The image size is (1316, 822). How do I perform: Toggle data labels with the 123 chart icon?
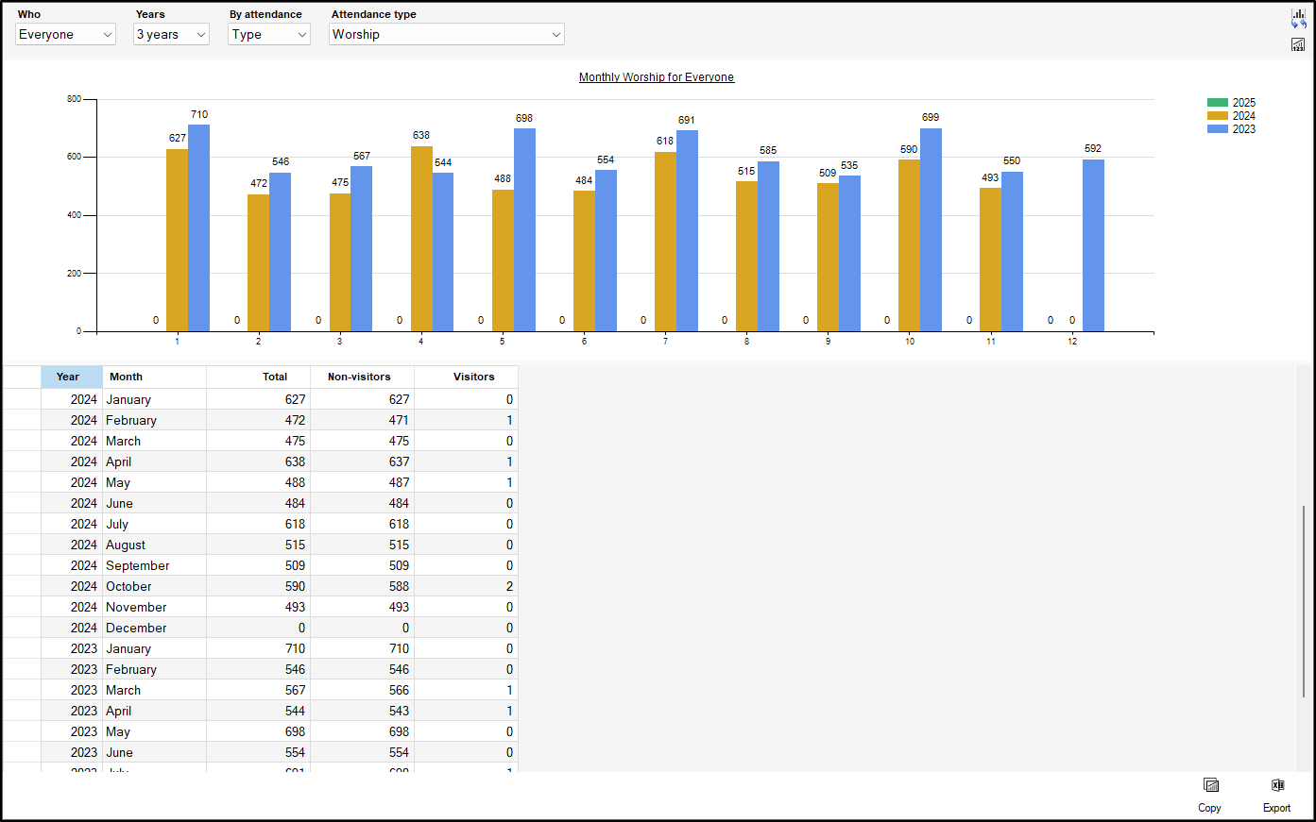click(1298, 43)
